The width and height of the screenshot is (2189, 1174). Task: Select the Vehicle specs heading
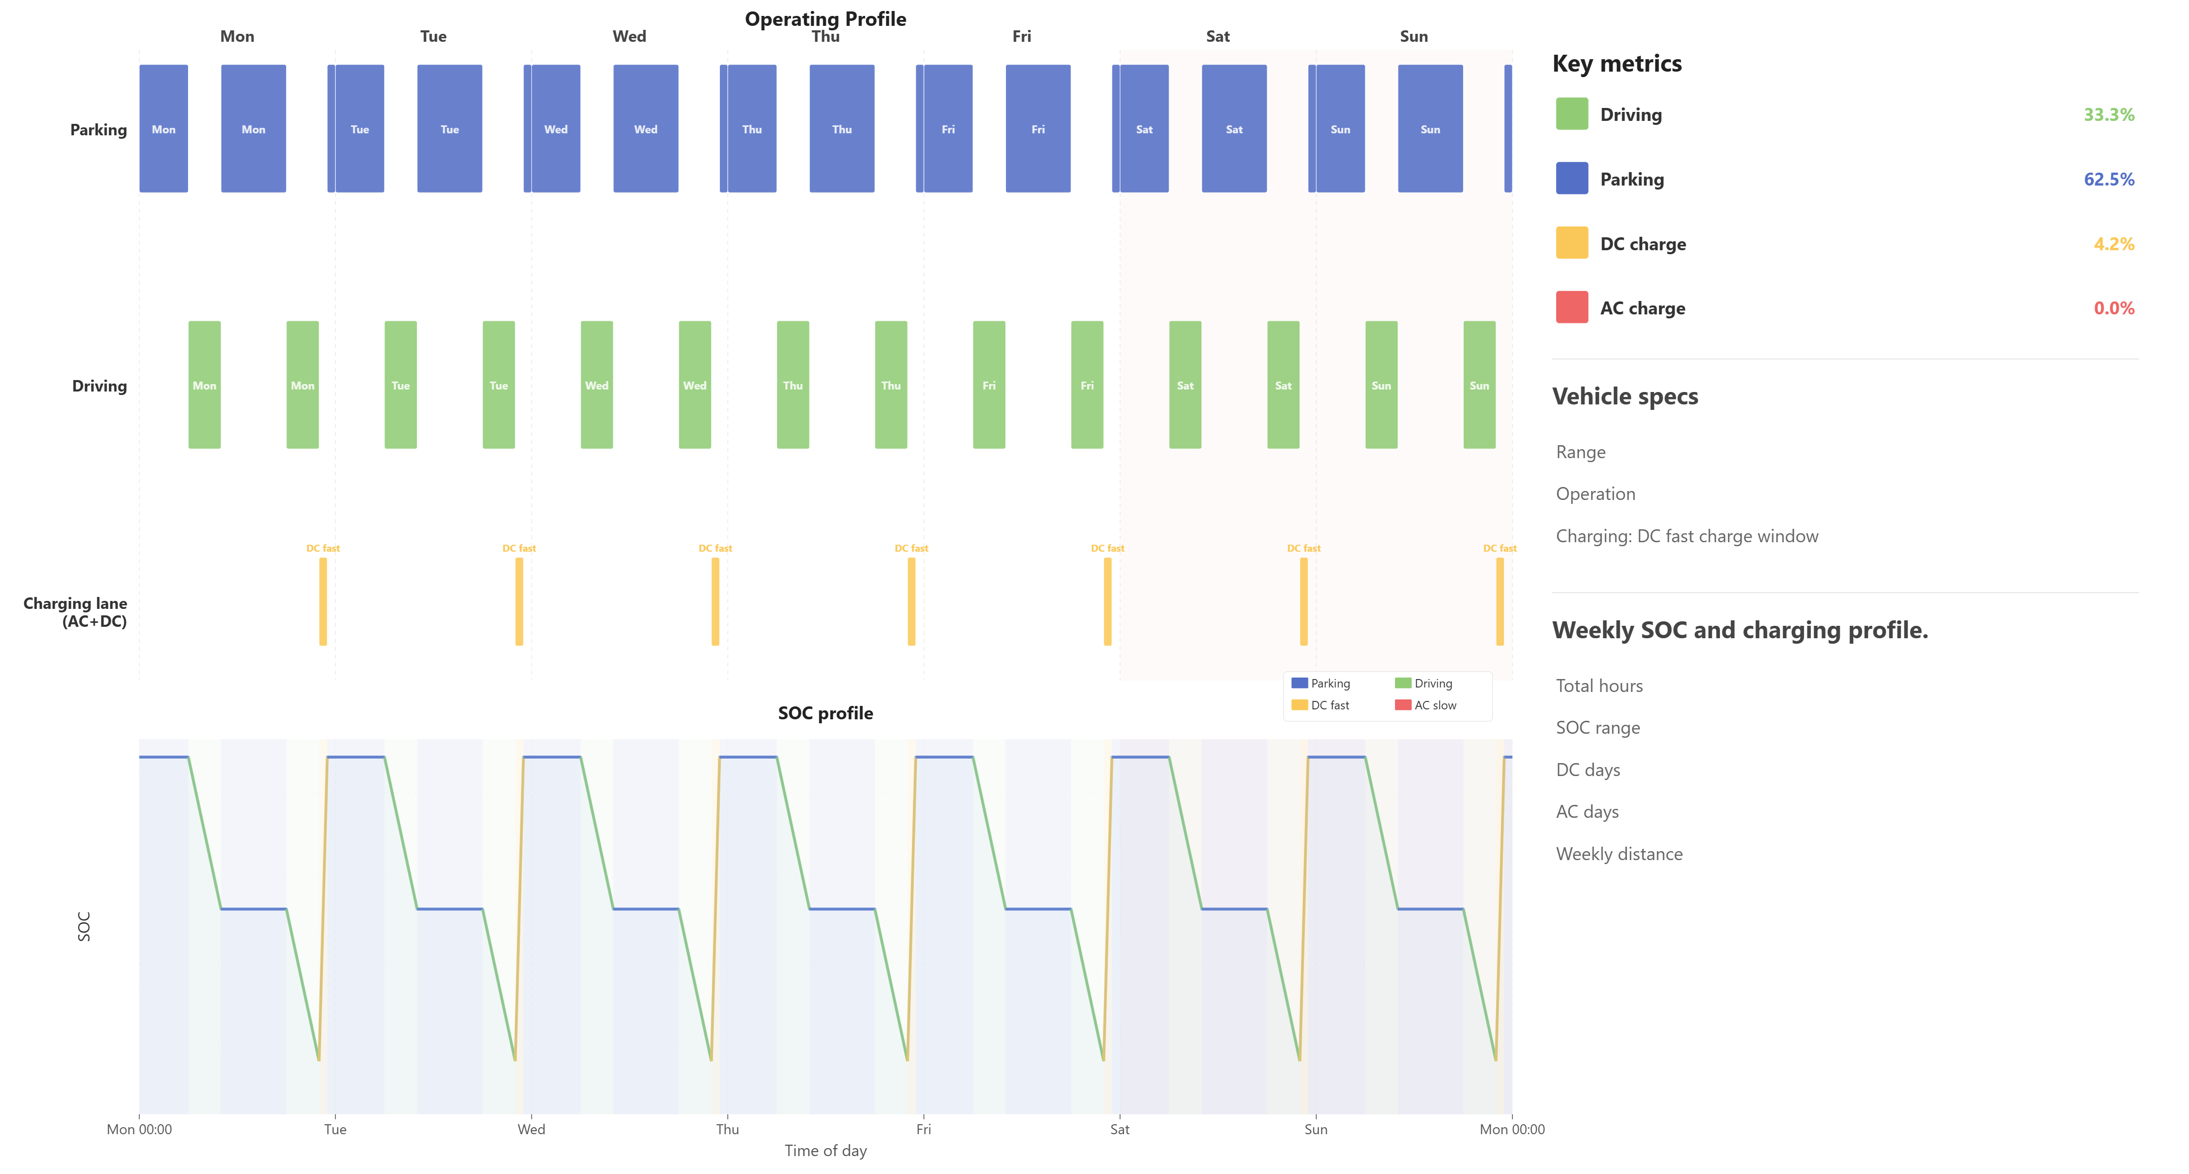[1625, 396]
